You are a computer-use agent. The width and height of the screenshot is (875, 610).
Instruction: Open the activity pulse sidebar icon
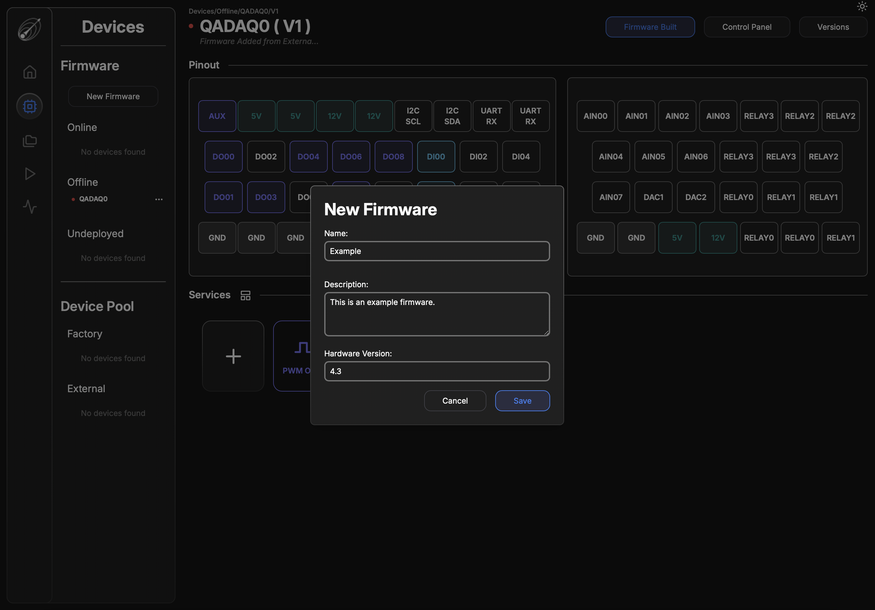pos(29,207)
